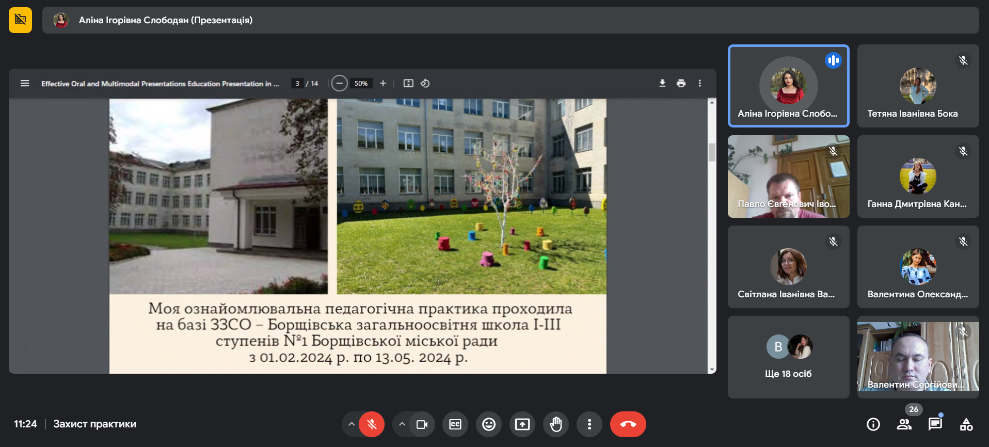Click the PDF scrollbar up arrow

(712, 103)
